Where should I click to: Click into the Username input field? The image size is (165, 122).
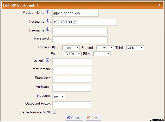[x=80, y=31]
